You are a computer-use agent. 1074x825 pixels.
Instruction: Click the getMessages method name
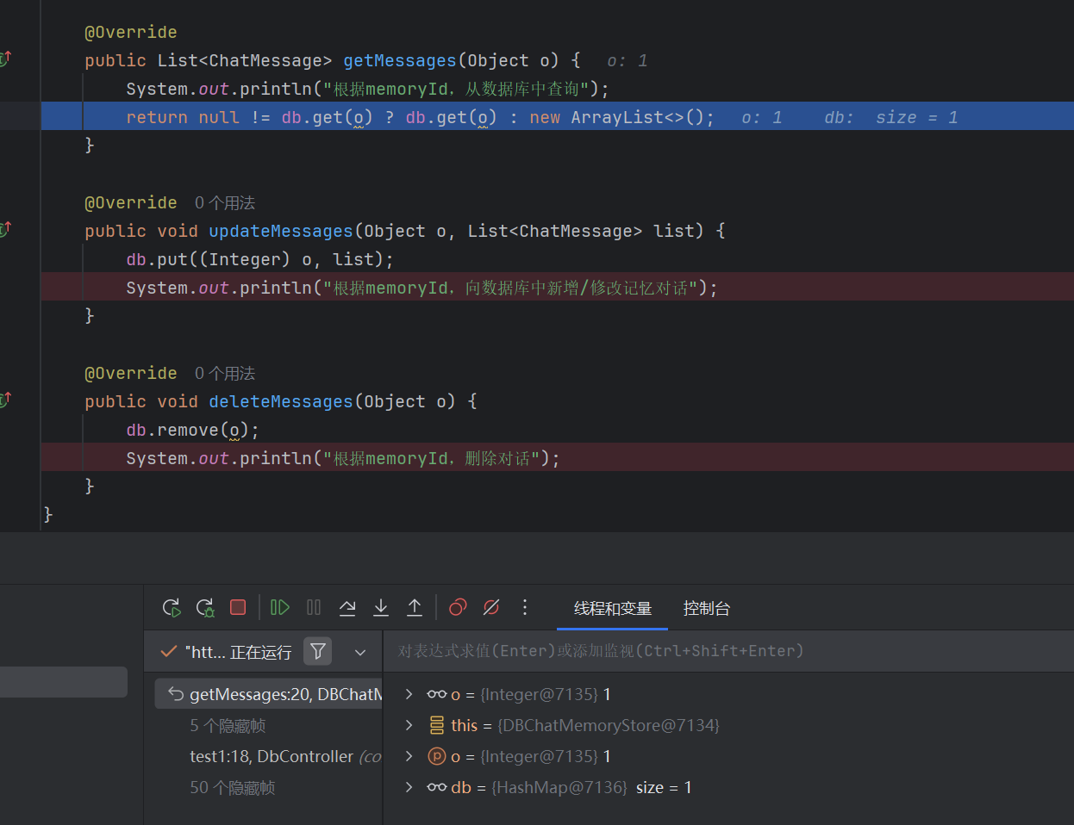tap(400, 60)
